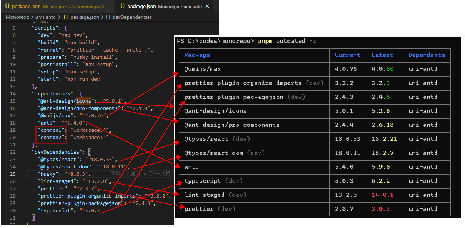Click the antd package in terminal table
Screen dimensions: 465x228
[x=191, y=167]
